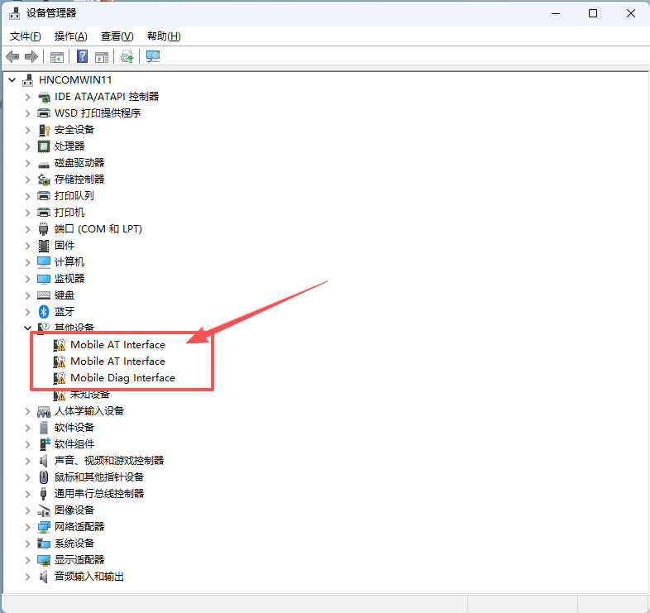Select the first Mobile AT Interface device
Screen dimensions: 650x613
pyautogui.click(x=117, y=344)
